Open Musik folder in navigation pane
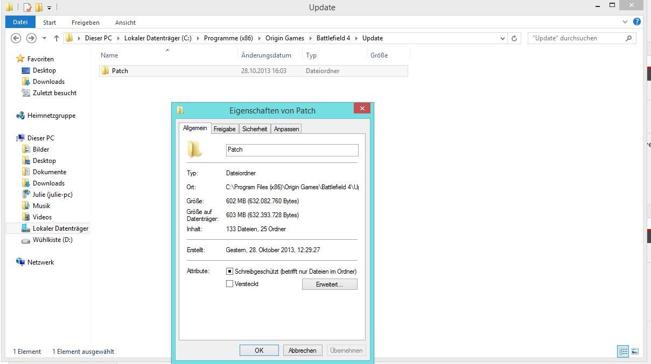The image size is (651, 364). (x=41, y=206)
